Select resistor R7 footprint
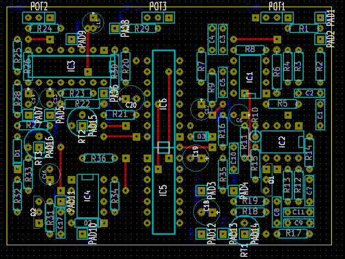Screen dimensions: 345x259 coord(201,66)
